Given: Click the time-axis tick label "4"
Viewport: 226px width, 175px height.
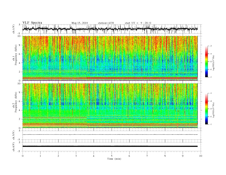Looking at the screenshot, I should point(94,156).
